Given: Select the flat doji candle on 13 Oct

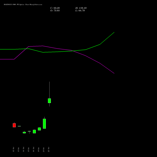Looking at the screenshot, I should [19, 126].
